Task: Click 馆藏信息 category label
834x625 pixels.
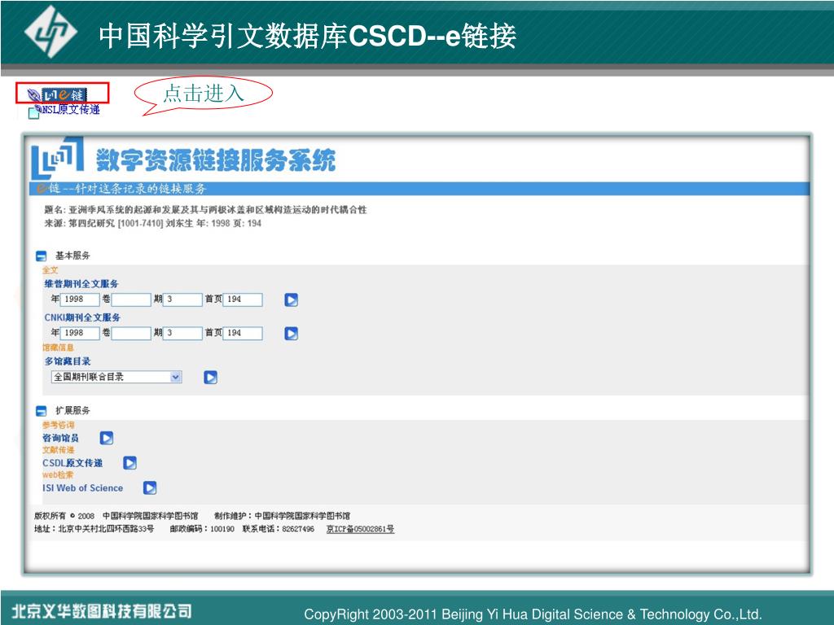Action: [x=58, y=347]
